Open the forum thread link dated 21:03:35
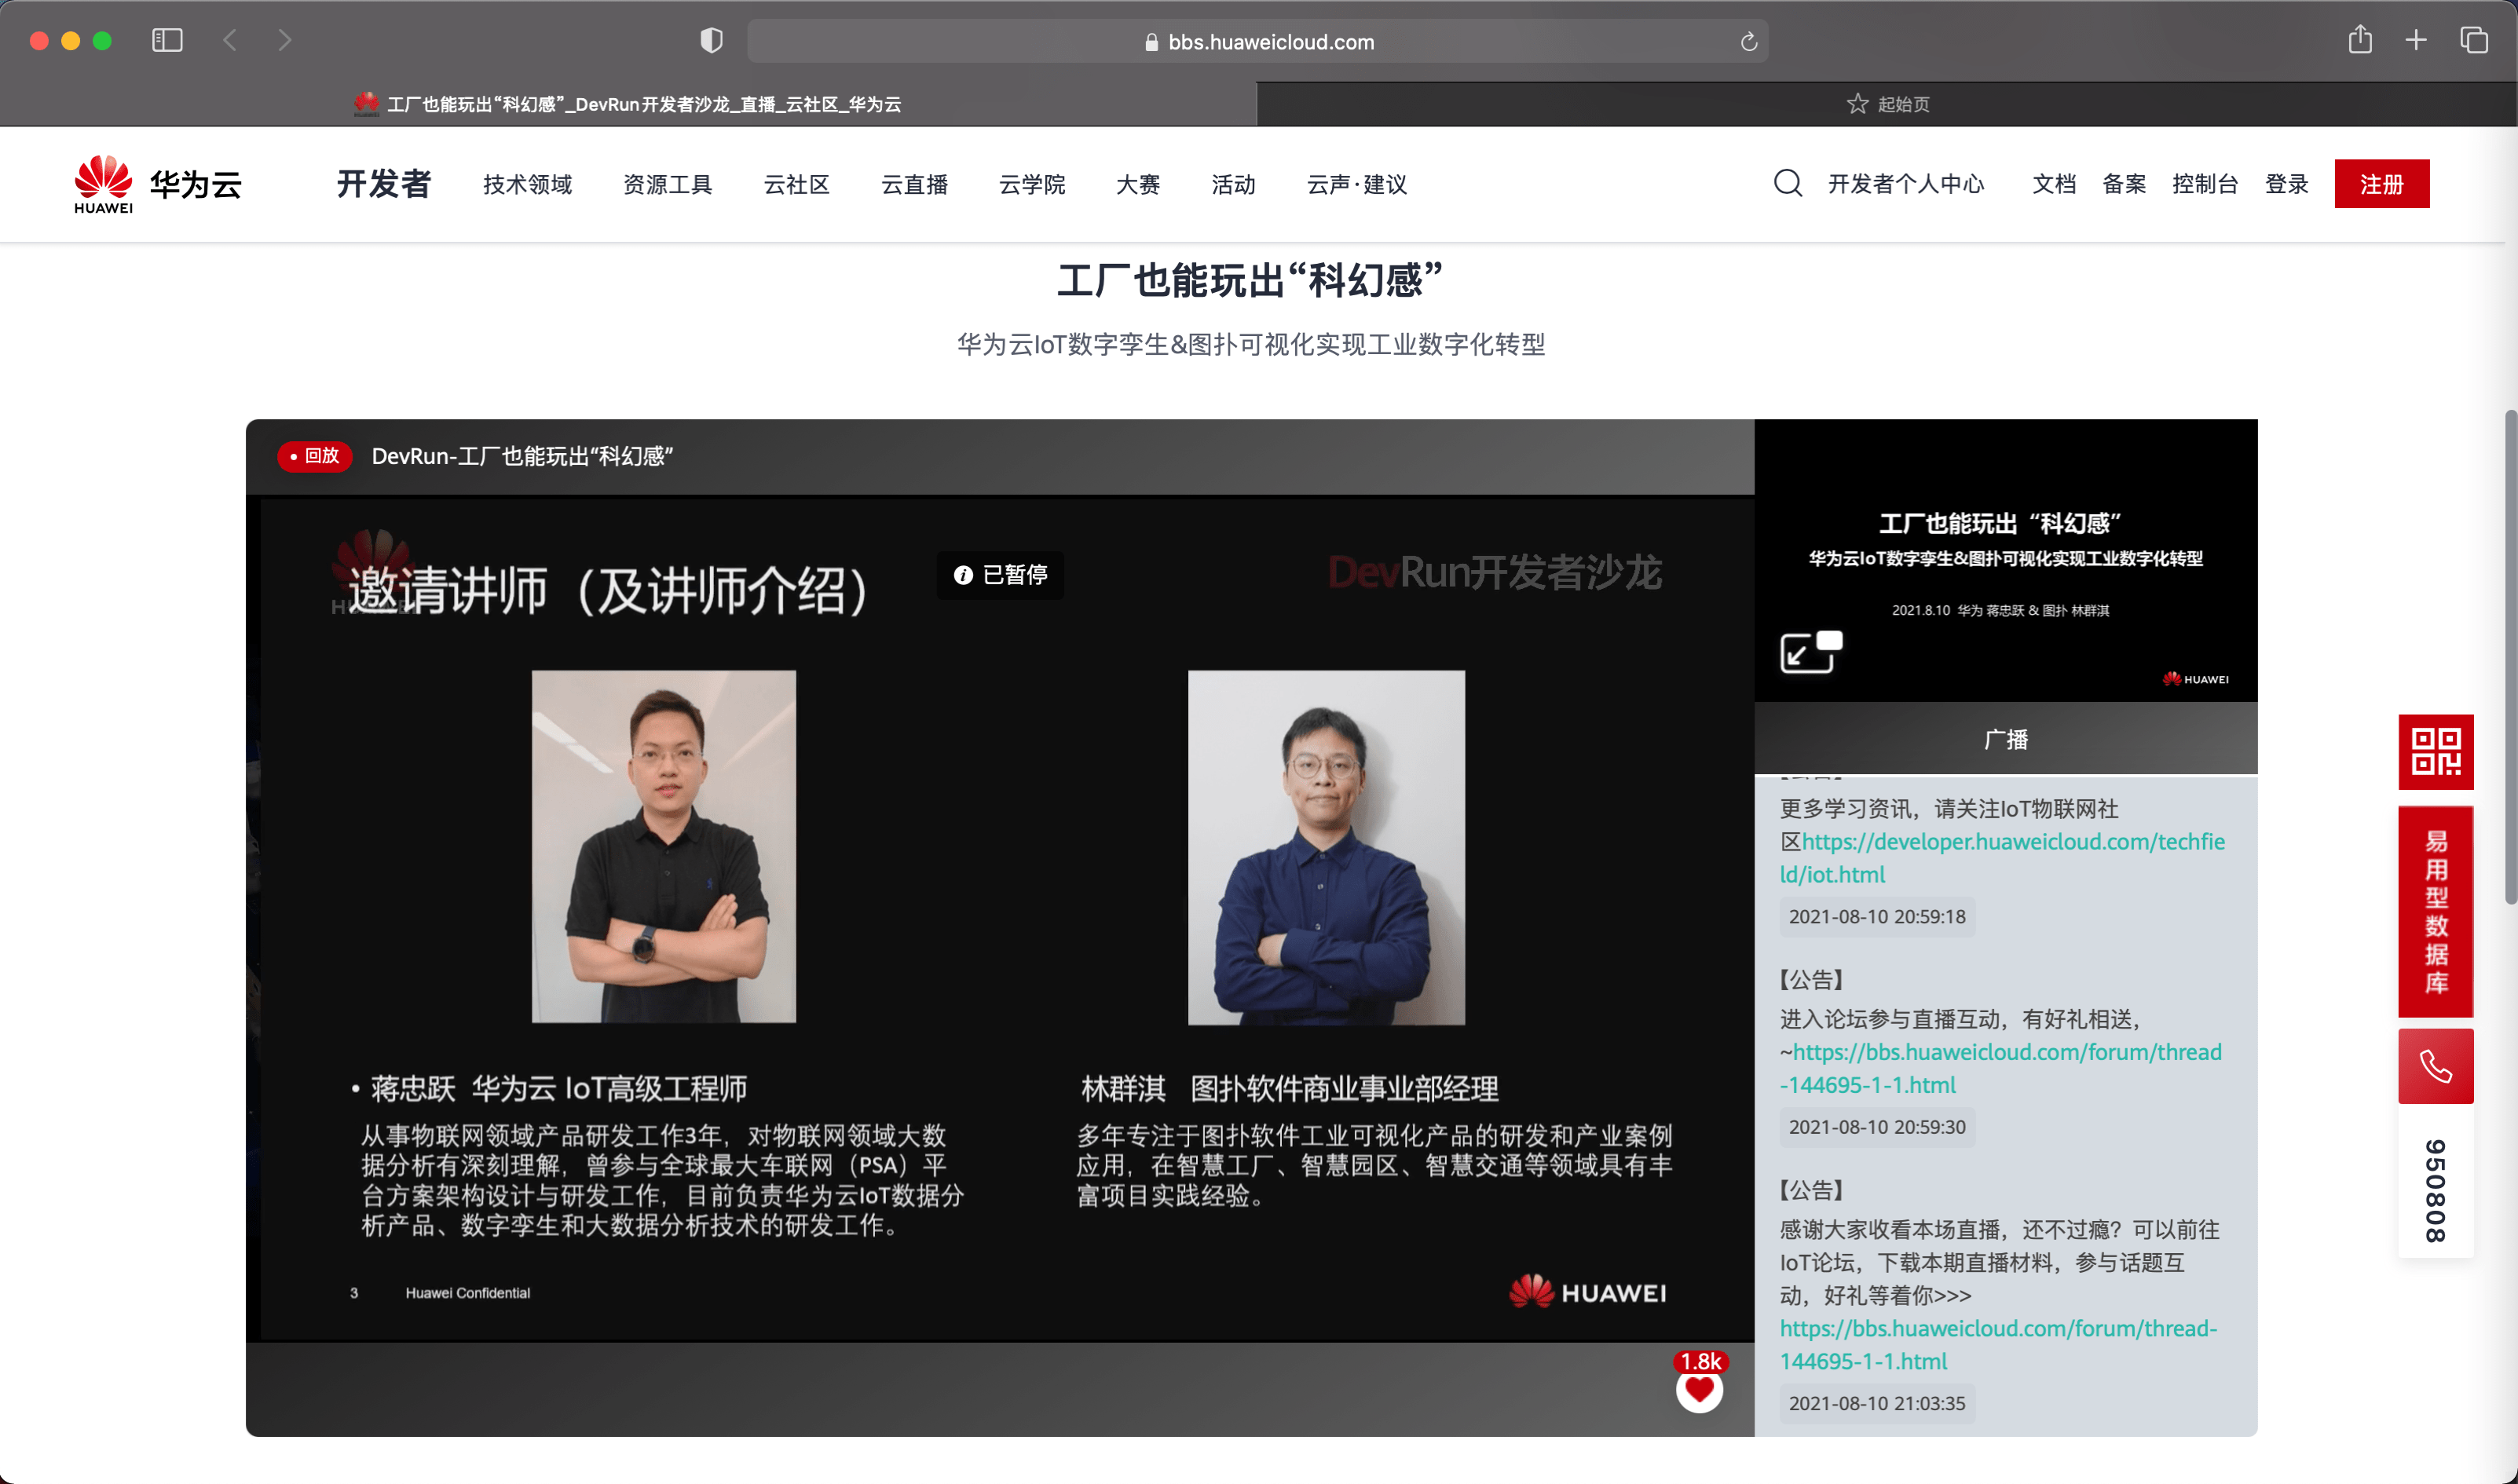Viewport: 2518px width, 1484px height. [x=1998, y=1345]
